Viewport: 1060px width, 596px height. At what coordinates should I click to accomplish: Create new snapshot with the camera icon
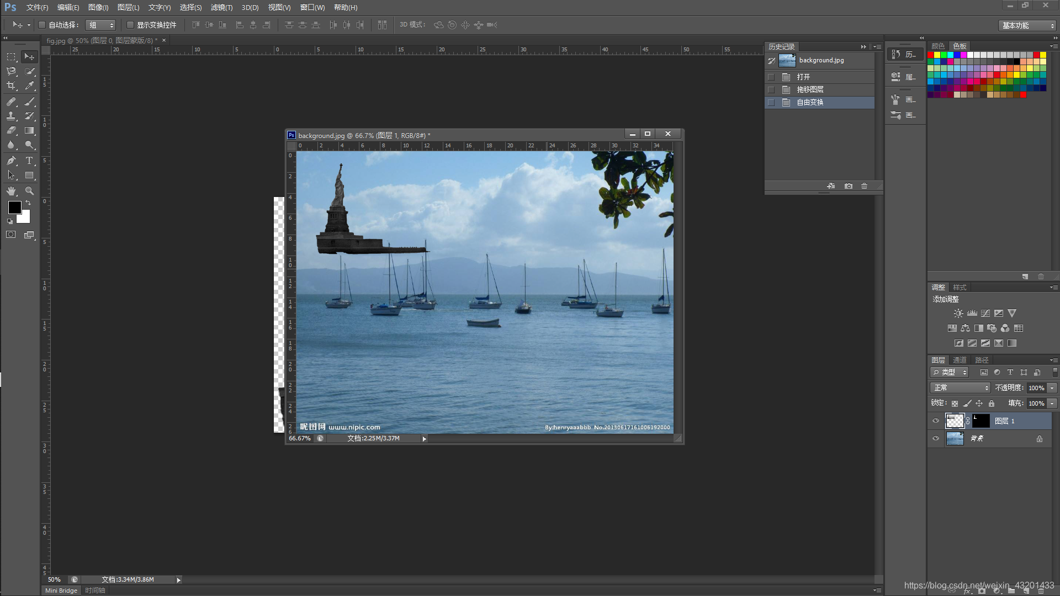[x=848, y=186]
